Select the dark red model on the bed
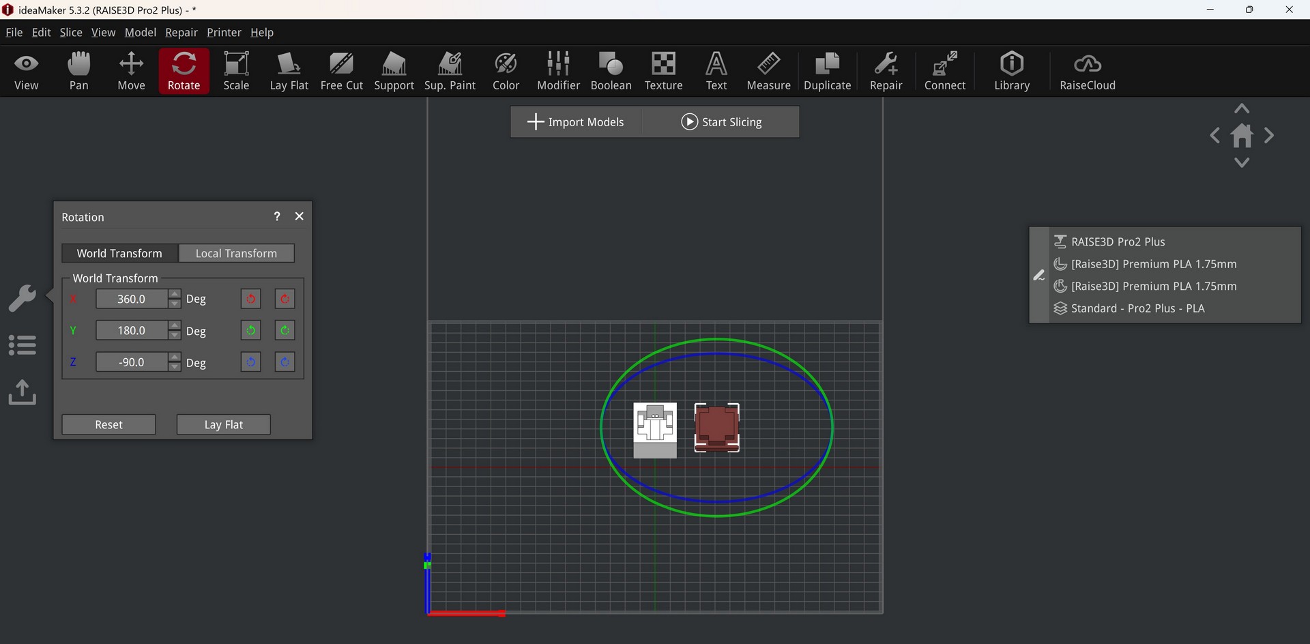The image size is (1310, 644). click(x=716, y=428)
